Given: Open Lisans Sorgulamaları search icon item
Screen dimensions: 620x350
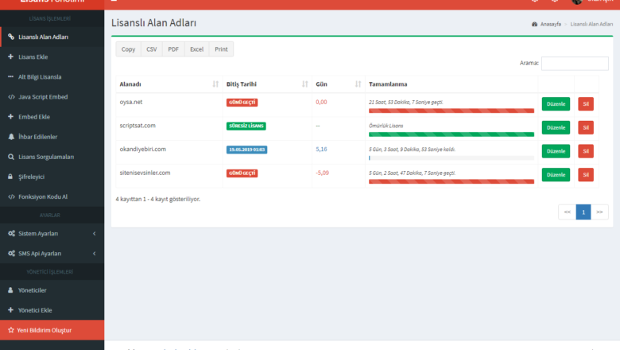Looking at the screenshot, I should pyautogui.click(x=10, y=157).
